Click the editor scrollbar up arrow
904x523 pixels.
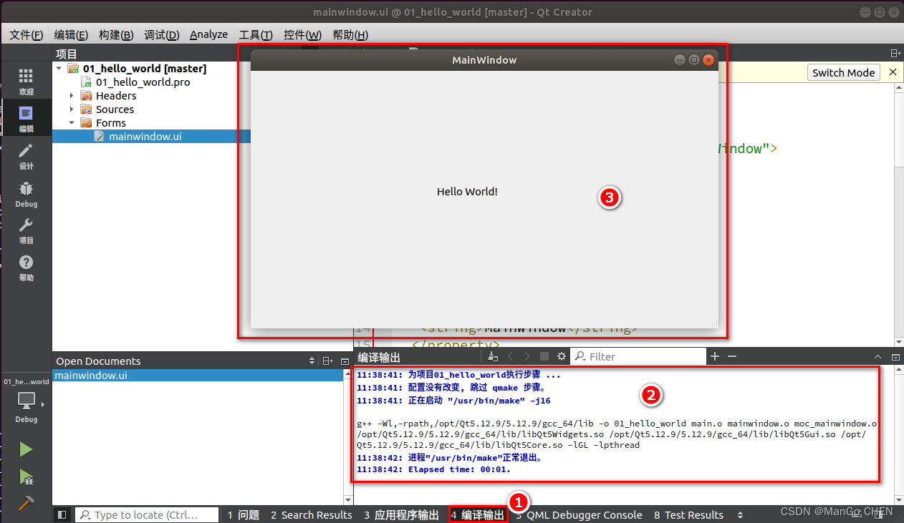pos(898,87)
